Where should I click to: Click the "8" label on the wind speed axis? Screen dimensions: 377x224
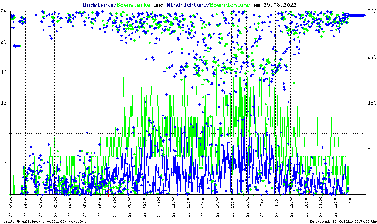tap(5, 133)
